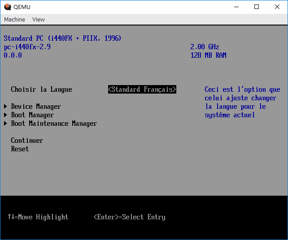Select the Standard Français language option

(x=142, y=89)
